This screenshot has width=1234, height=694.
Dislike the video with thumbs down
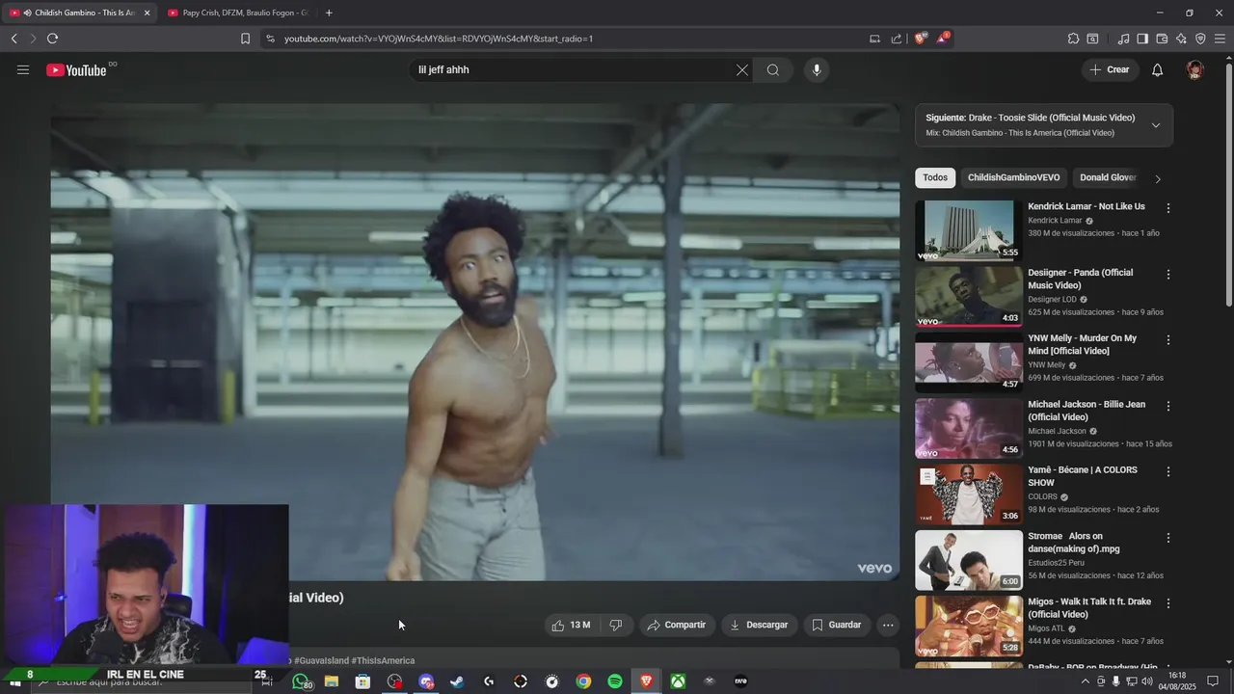[616, 625]
